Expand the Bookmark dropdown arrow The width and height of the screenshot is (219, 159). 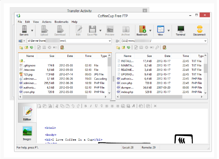tap(150, 31)
